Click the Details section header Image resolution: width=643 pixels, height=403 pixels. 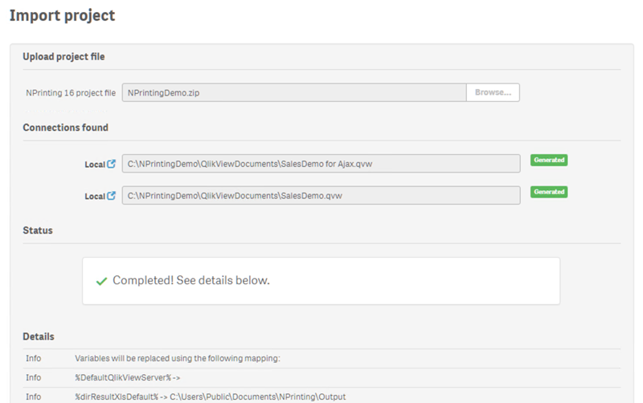click(x=39, y=336)
